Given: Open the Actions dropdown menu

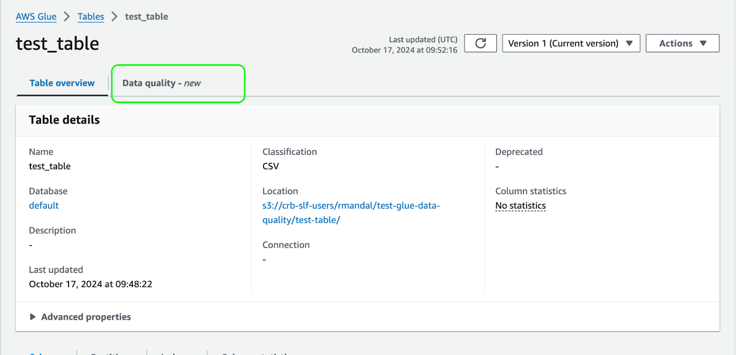Looking at the screenshot, I should [x=682, y=43].
